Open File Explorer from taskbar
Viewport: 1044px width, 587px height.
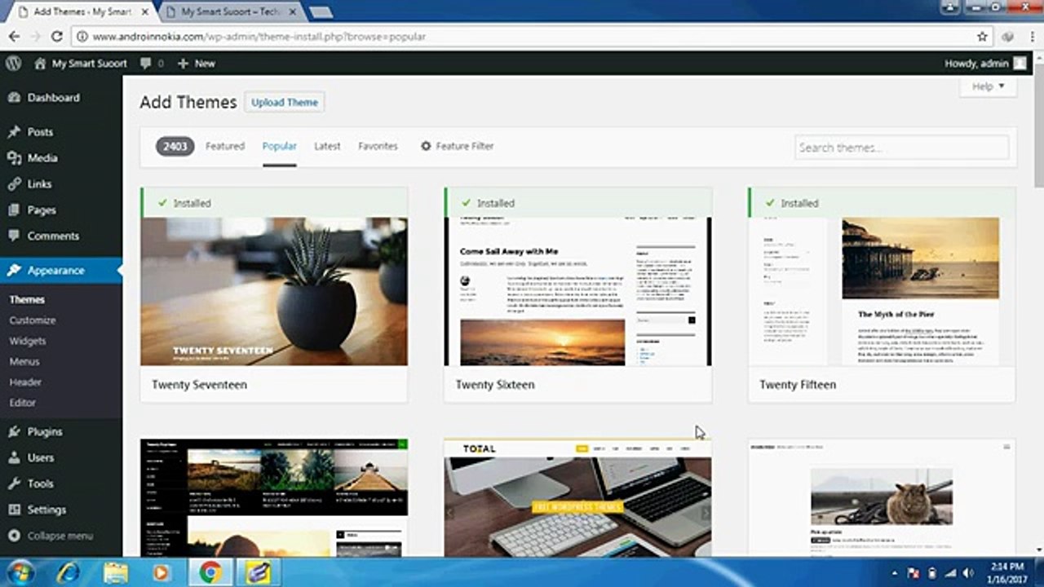[x=116, y=572]
